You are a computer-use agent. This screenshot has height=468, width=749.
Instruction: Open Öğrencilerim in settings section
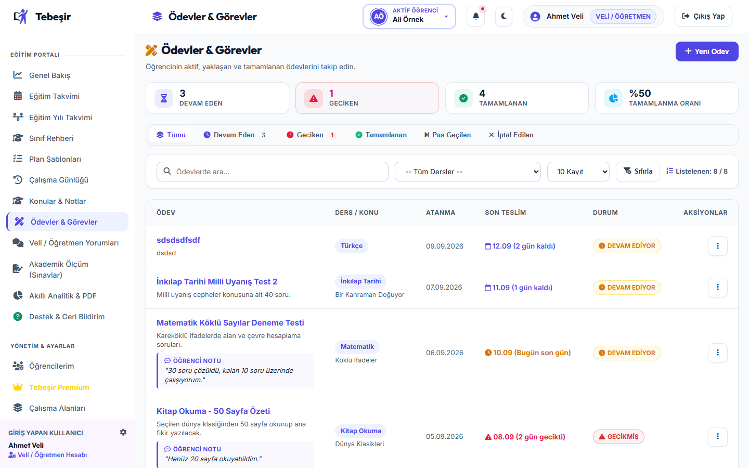click(68, 366)
